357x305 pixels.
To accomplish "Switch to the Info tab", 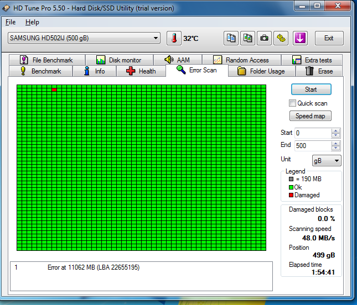I will coord(95,71).
